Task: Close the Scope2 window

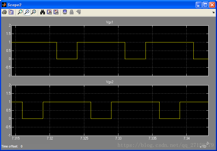Action: 212,5
